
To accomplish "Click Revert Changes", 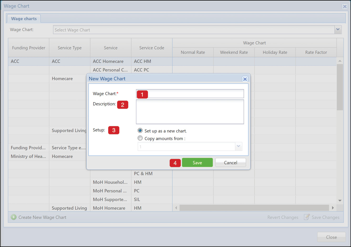I will [283, 217].
